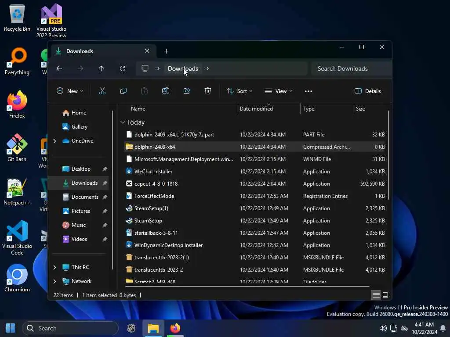This screenshot has width=450, height=337.
Task: Open the See more three-dots menu
Action: click(x=308, y=91)
